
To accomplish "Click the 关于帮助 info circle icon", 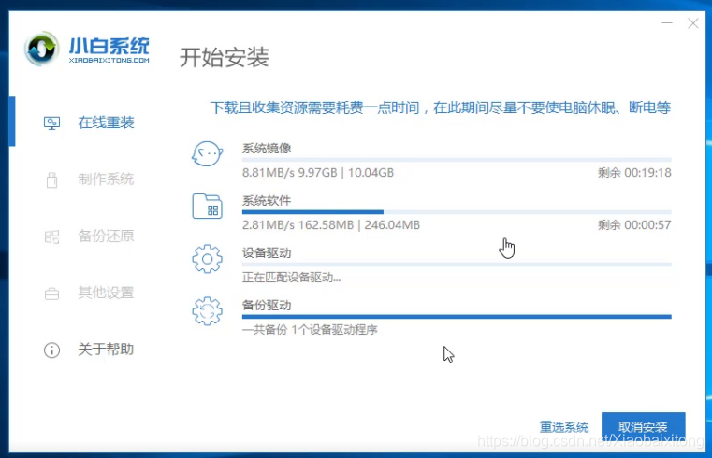I will pyautogui.click(x=51, y=351).
